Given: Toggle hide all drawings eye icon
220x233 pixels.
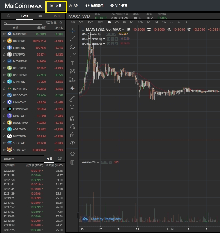Looking at the screenshot, I should click(72, 143).
